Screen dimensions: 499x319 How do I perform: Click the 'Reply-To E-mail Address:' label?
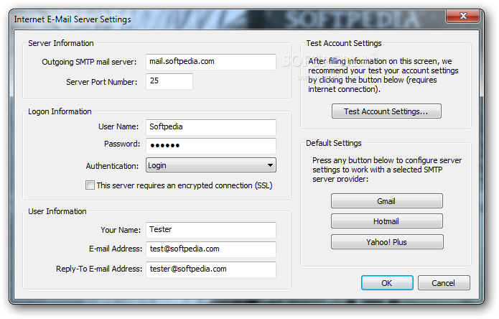pos(99,269)
